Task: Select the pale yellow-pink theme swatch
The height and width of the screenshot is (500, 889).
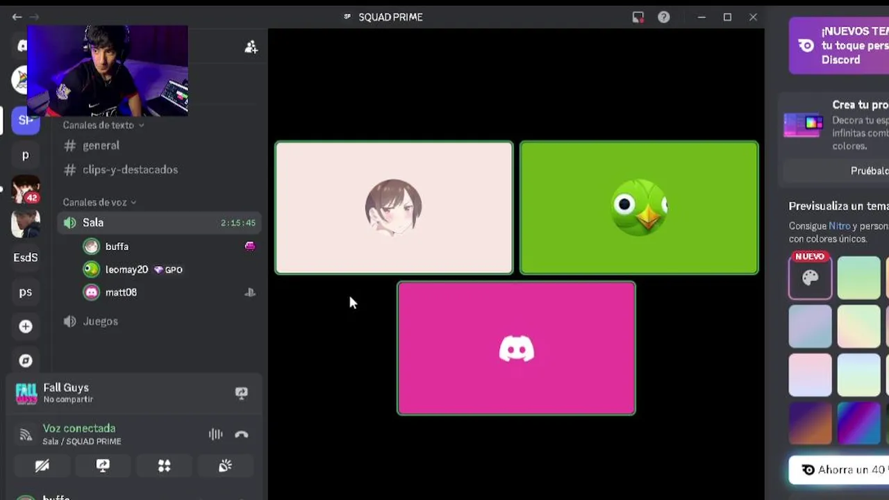Action: pyautogui.click(x=858, y=326)
